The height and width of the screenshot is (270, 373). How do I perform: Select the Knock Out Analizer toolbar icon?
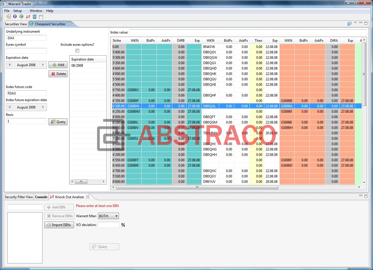click(x=28, y=17)
